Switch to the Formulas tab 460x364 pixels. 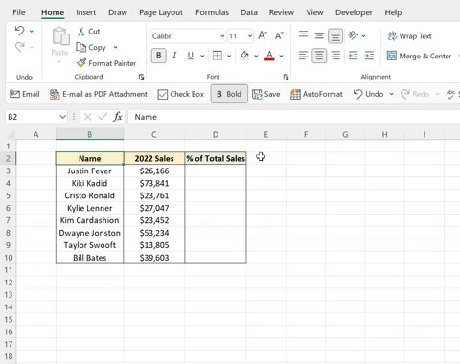pos(212,12)
